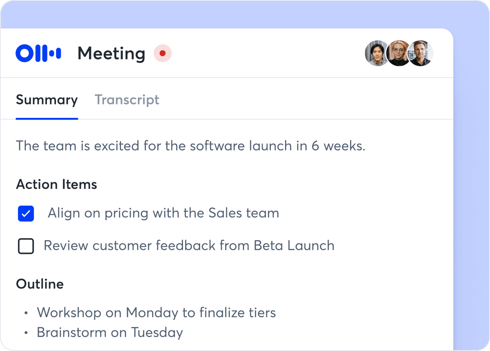Click the red recording indicator dot
The height and width of the screenshot is (351, 490).
[162, 53]
